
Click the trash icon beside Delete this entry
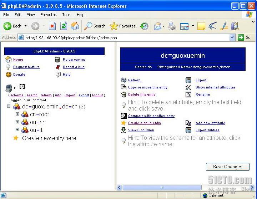click(124, 95)
